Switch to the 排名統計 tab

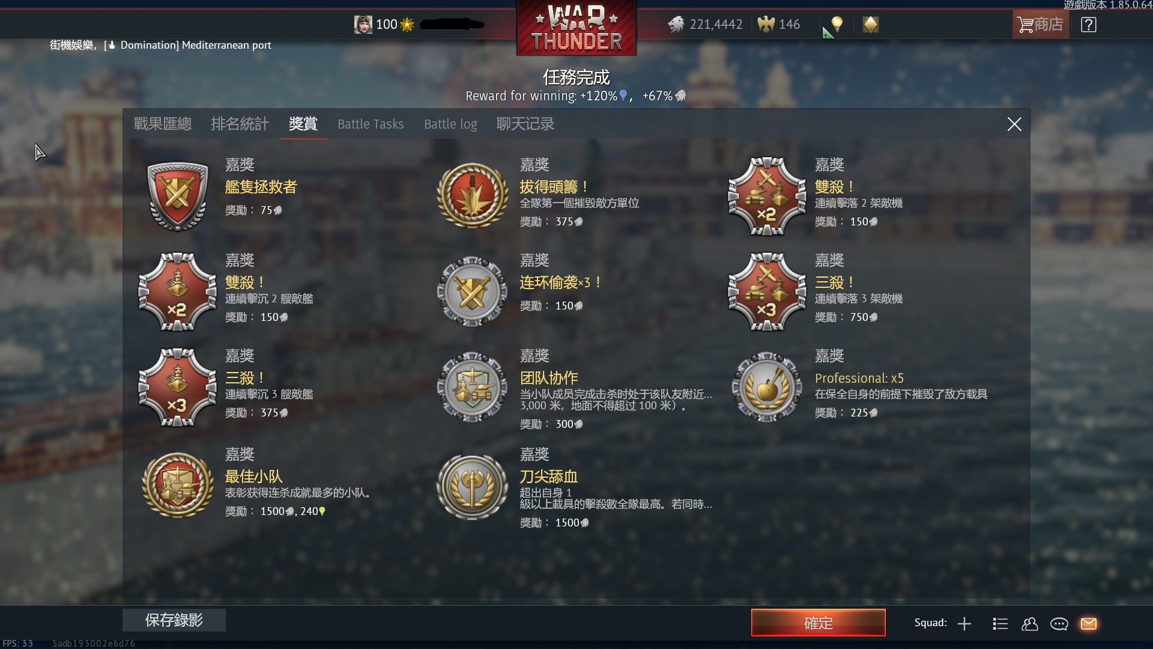tap(240, 124)
